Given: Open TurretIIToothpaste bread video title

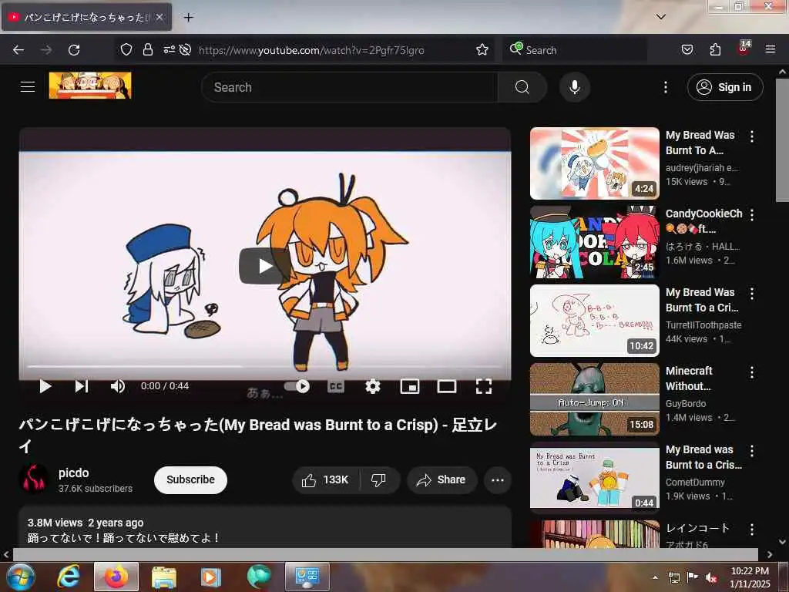Looking at the screenshot, I should (x=702, y=300).
